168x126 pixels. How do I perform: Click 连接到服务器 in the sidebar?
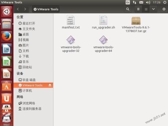[30, 109]
